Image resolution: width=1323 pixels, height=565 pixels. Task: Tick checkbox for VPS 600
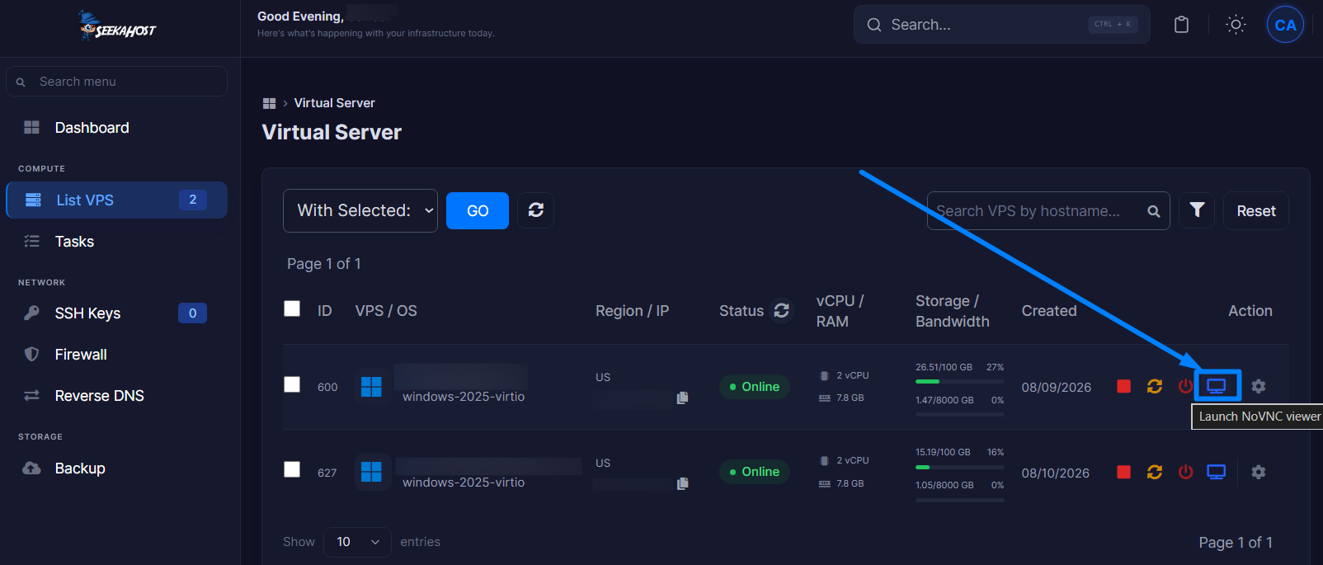click(292, 384)
